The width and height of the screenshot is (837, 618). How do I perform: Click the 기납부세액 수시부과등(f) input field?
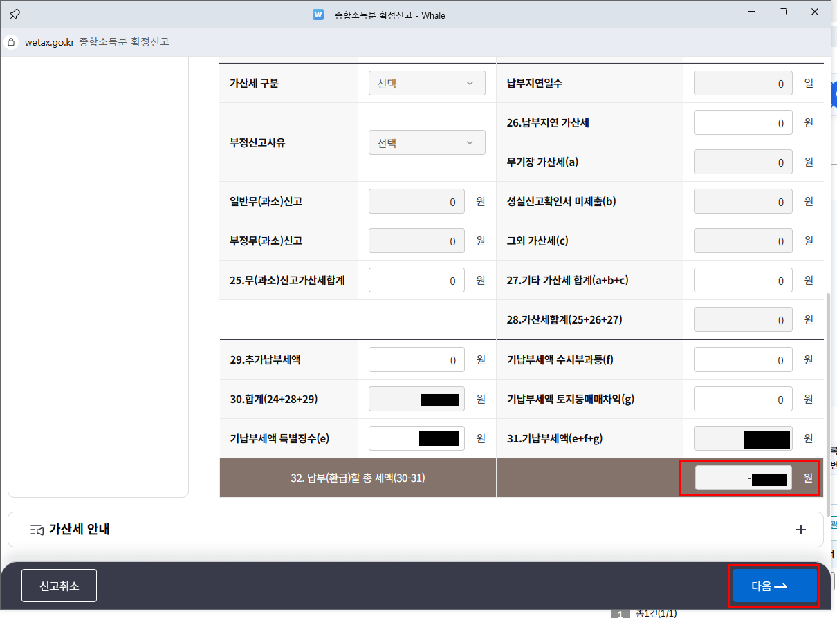click(x=743, y=360)
